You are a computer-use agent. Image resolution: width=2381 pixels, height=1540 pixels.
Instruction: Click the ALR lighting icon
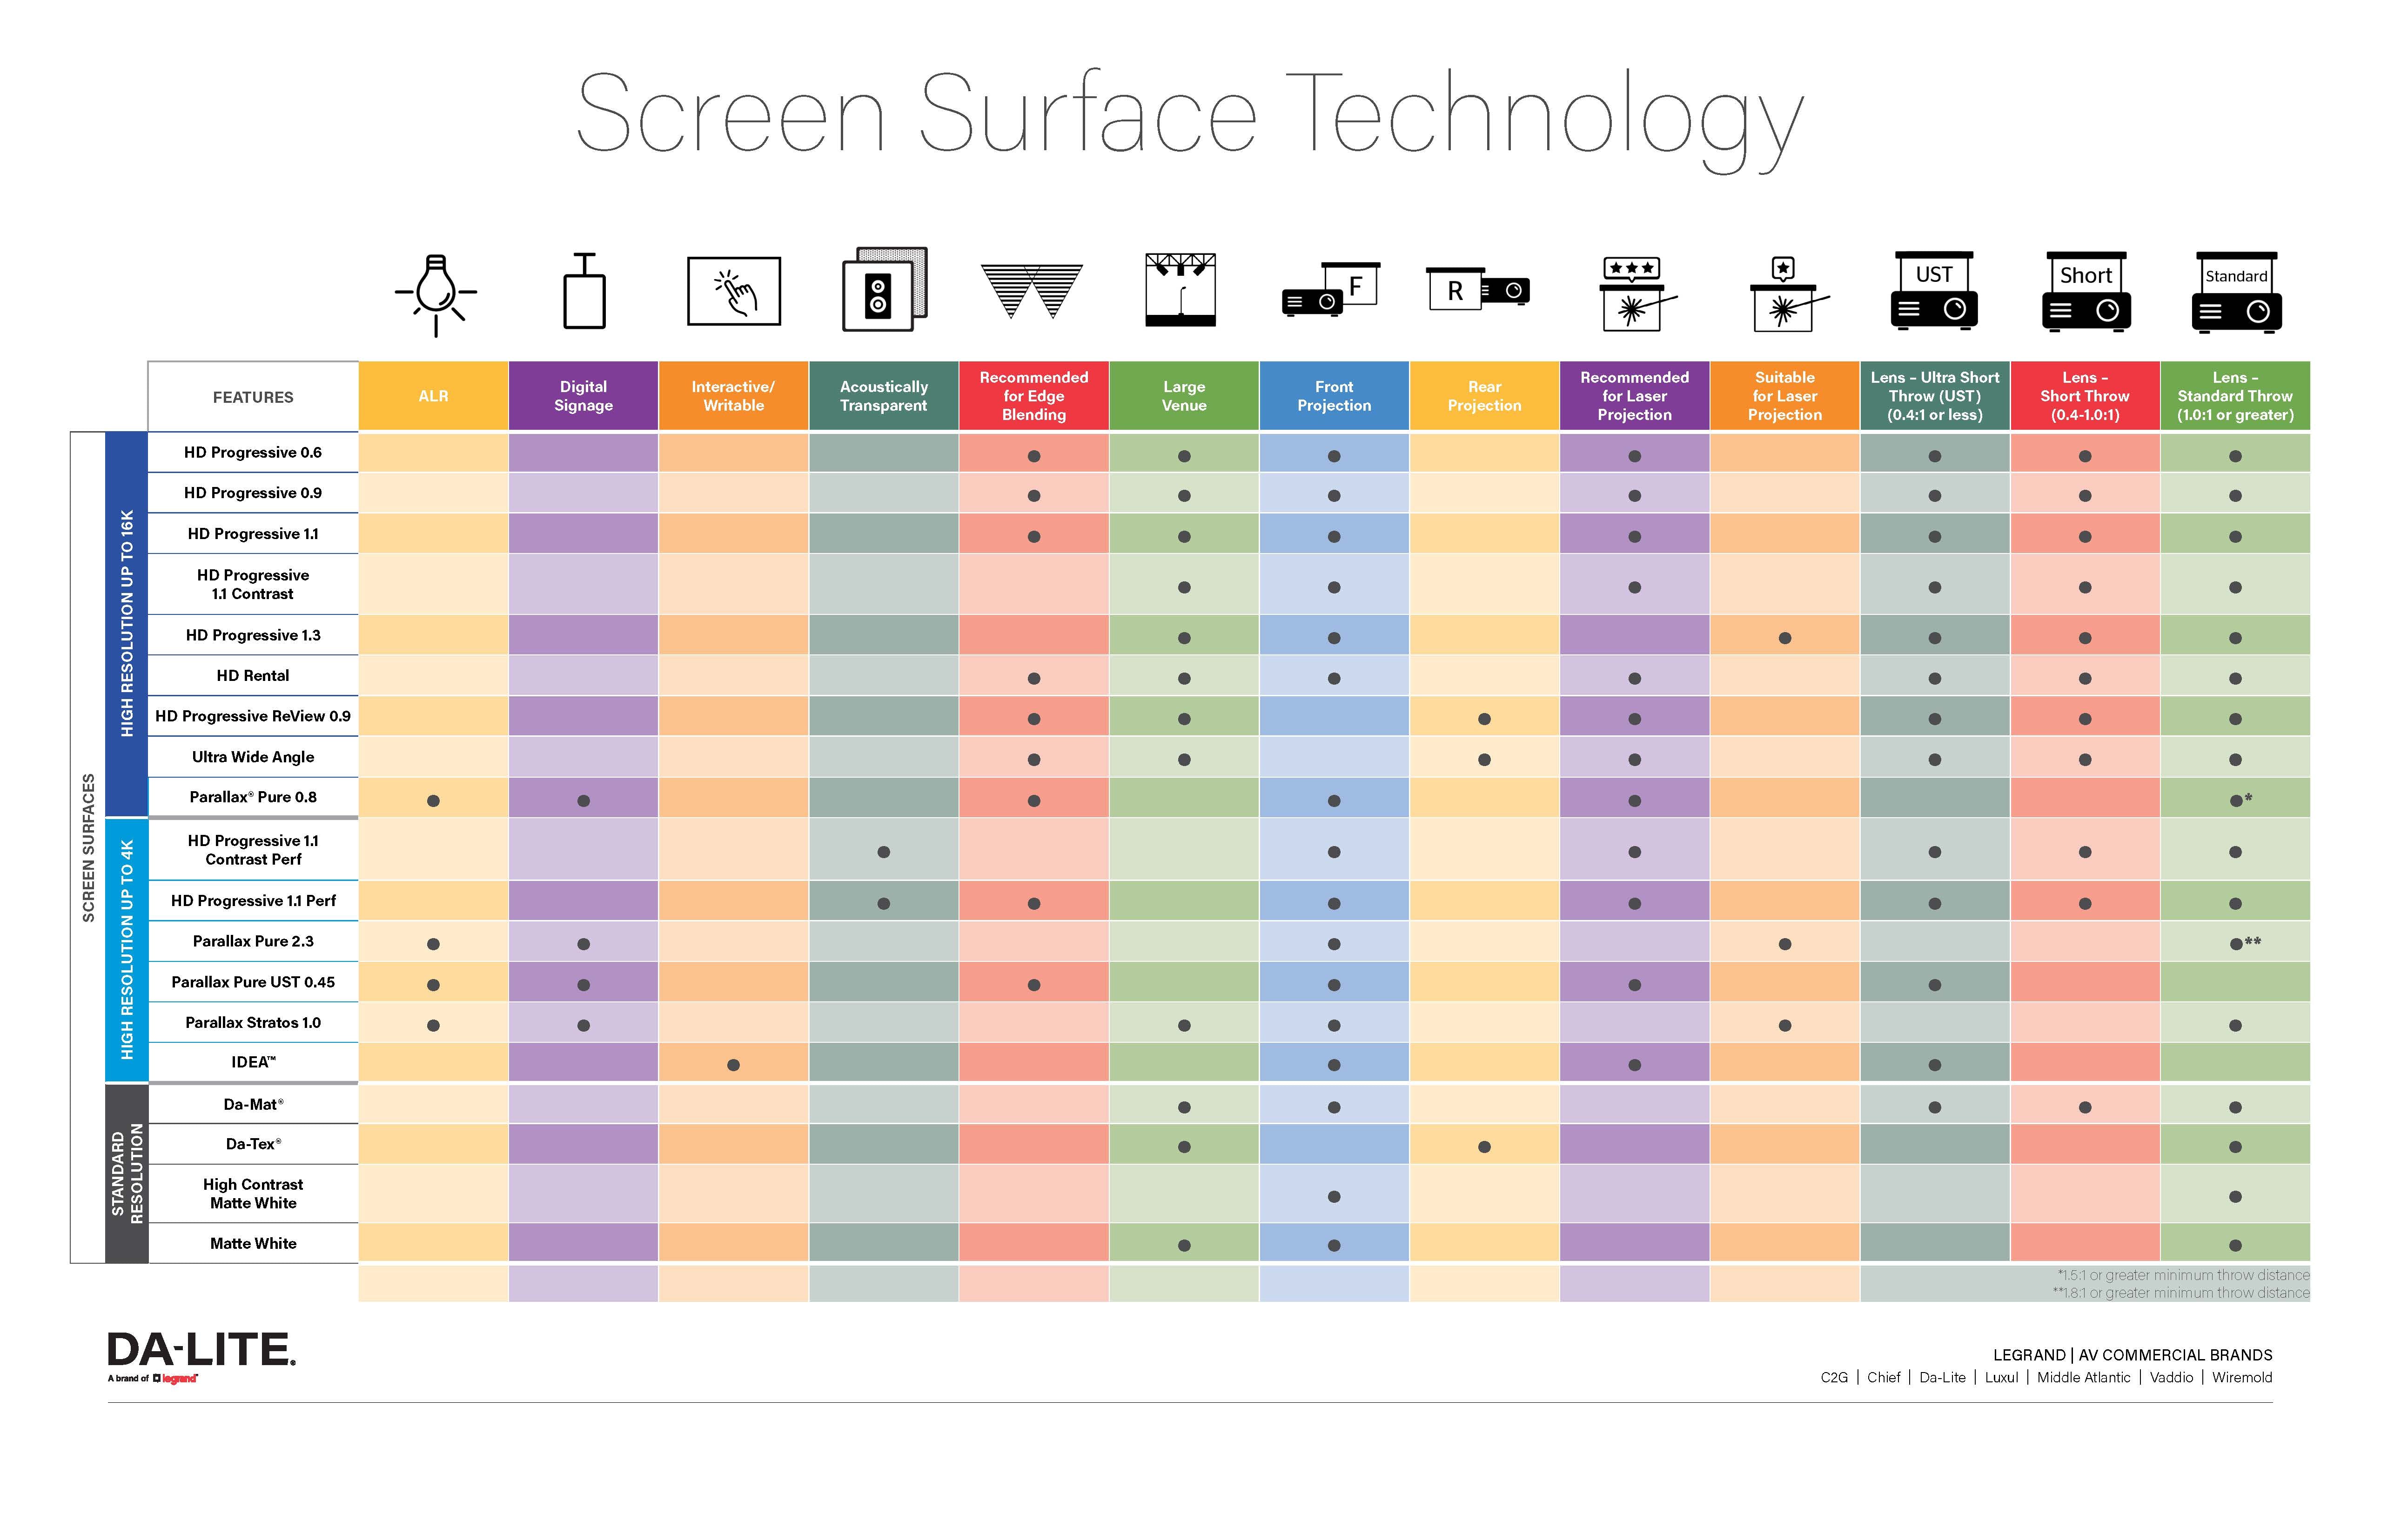tap(439, 295)
